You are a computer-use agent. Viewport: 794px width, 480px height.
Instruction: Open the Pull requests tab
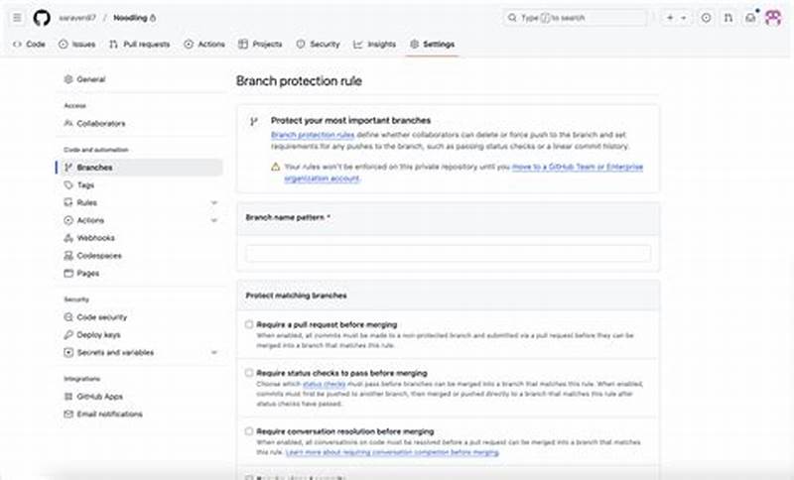[140, 44]
